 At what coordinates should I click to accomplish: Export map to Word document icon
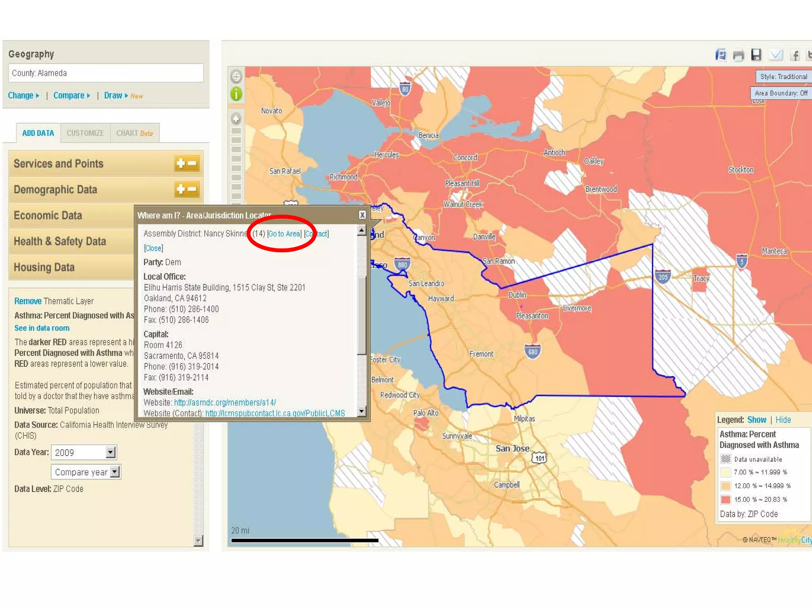point(721,55)
